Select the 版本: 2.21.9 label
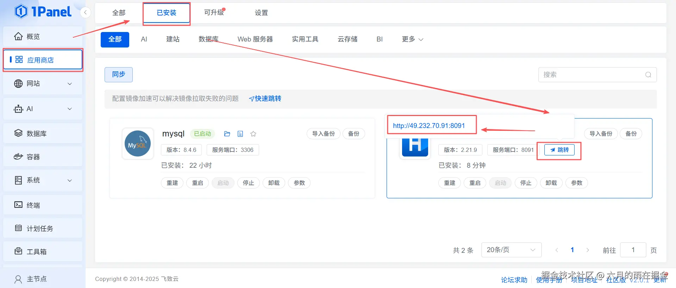Screen dimensions: 676x288 pyautogui.click(x=460, y=150)
